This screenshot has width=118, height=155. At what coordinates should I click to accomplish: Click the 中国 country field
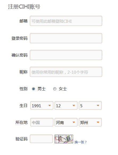coord(42,122)
